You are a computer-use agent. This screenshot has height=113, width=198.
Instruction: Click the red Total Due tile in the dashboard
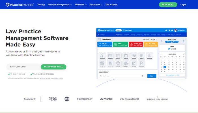136,44
